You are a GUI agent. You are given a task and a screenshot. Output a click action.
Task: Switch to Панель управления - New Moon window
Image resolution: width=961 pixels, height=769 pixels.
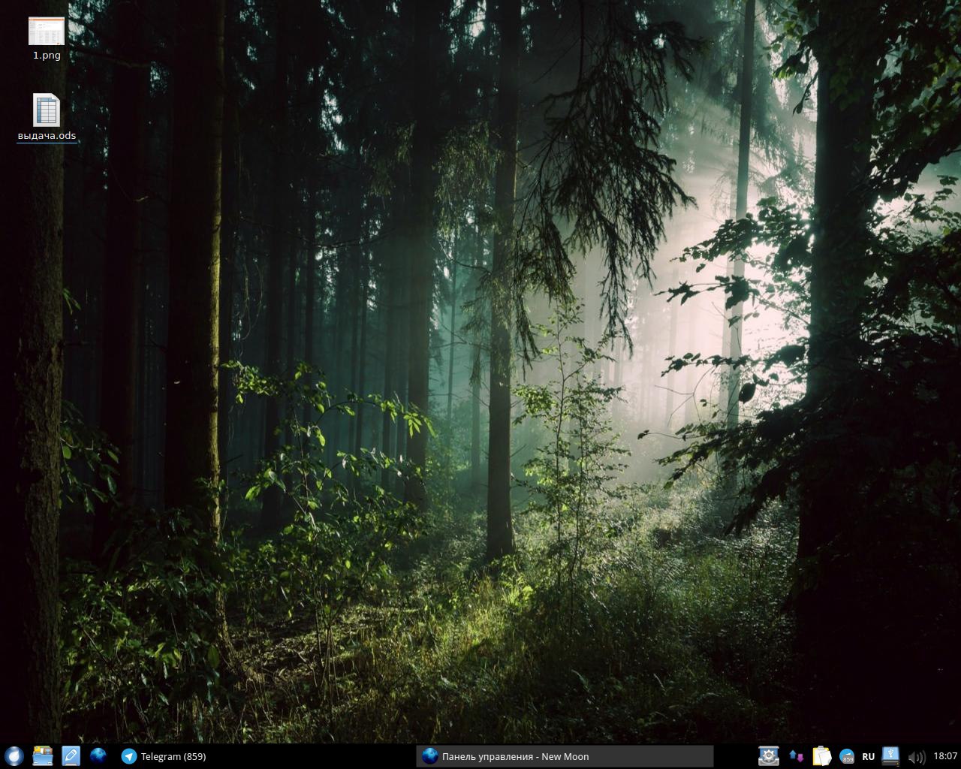click(x=565, y=756)
